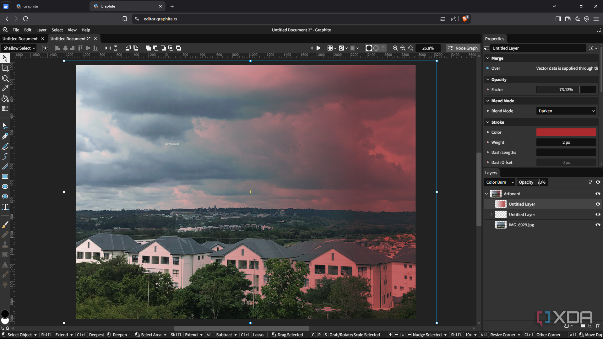
Task: Select the Freehand pencil tool
Action: tap(5, 146)
